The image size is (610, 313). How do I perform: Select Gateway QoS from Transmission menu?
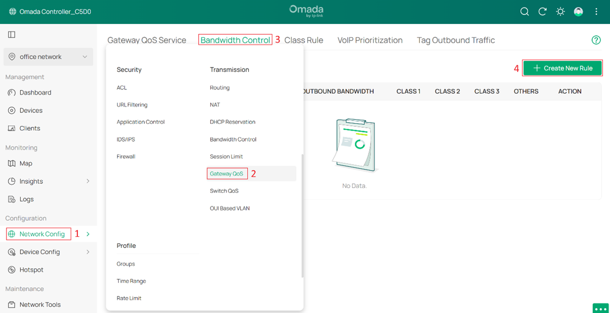coord(227,173)
